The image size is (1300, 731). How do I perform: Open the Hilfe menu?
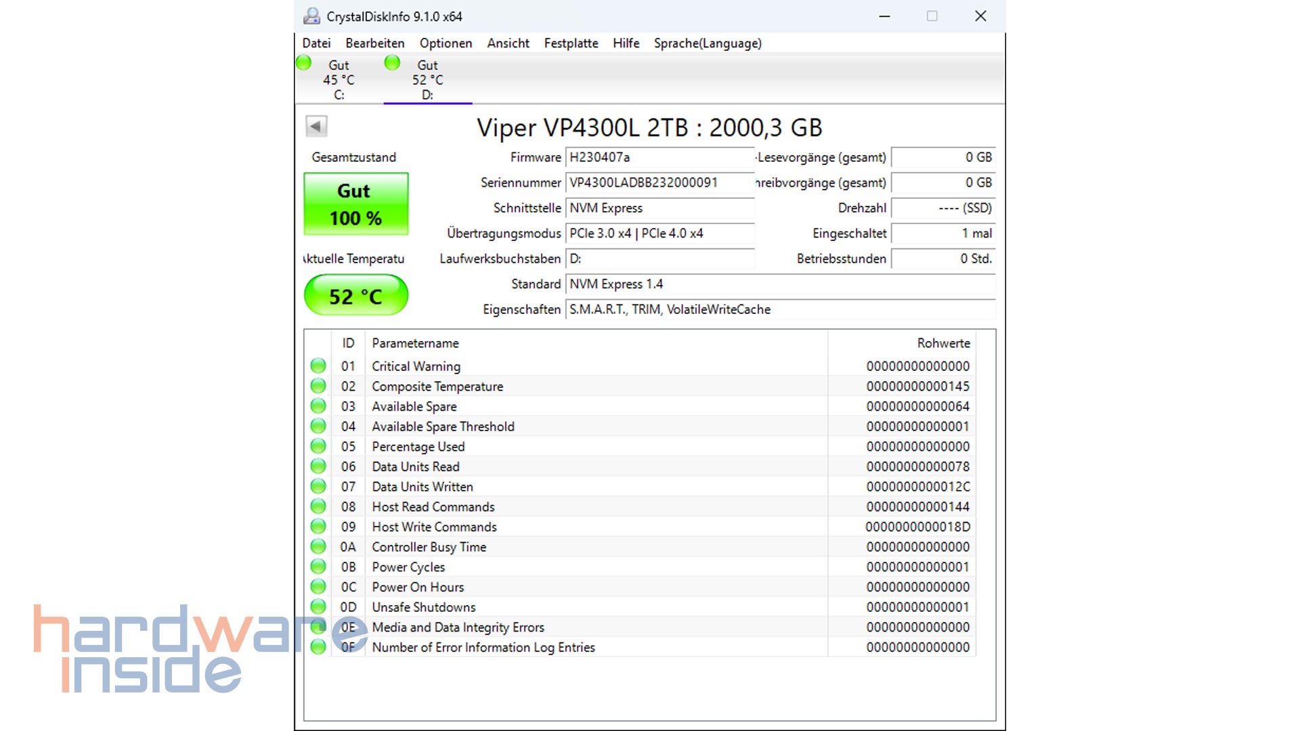point(625,43)
